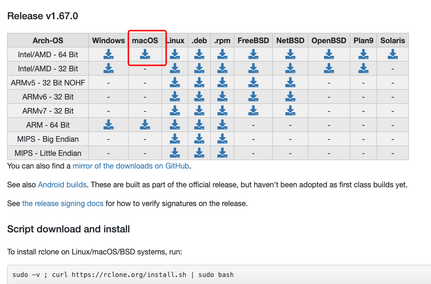
Task: Download Linux ARM 64 Bit build
Action: [175, 124]
